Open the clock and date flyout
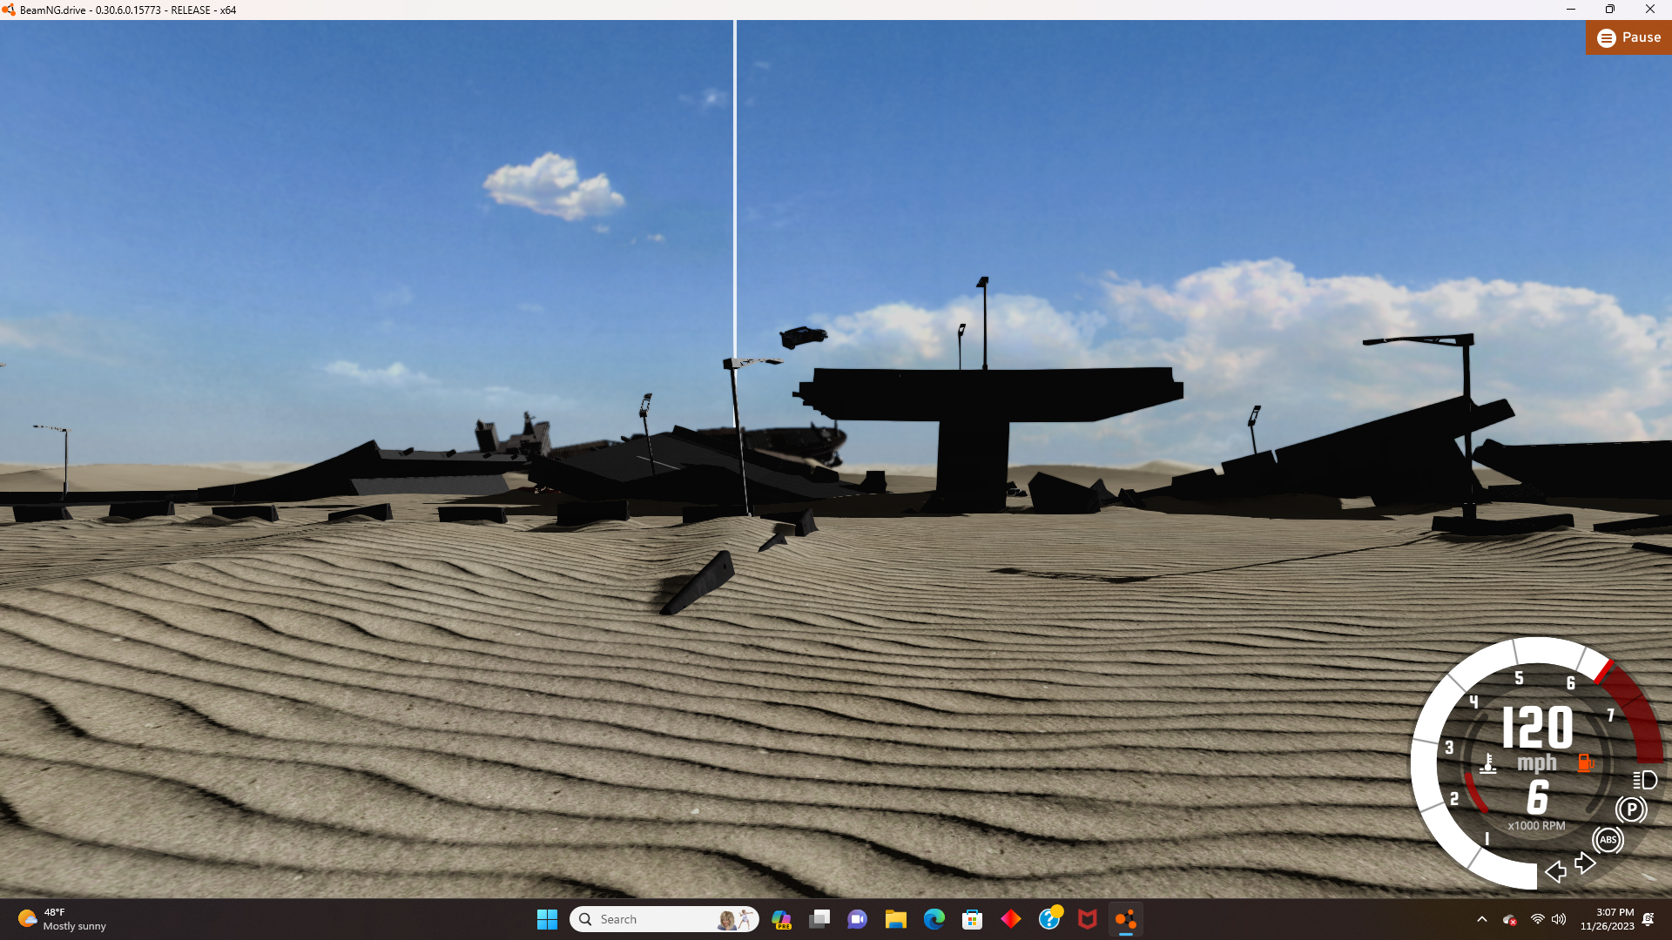 click(1607, 919)
